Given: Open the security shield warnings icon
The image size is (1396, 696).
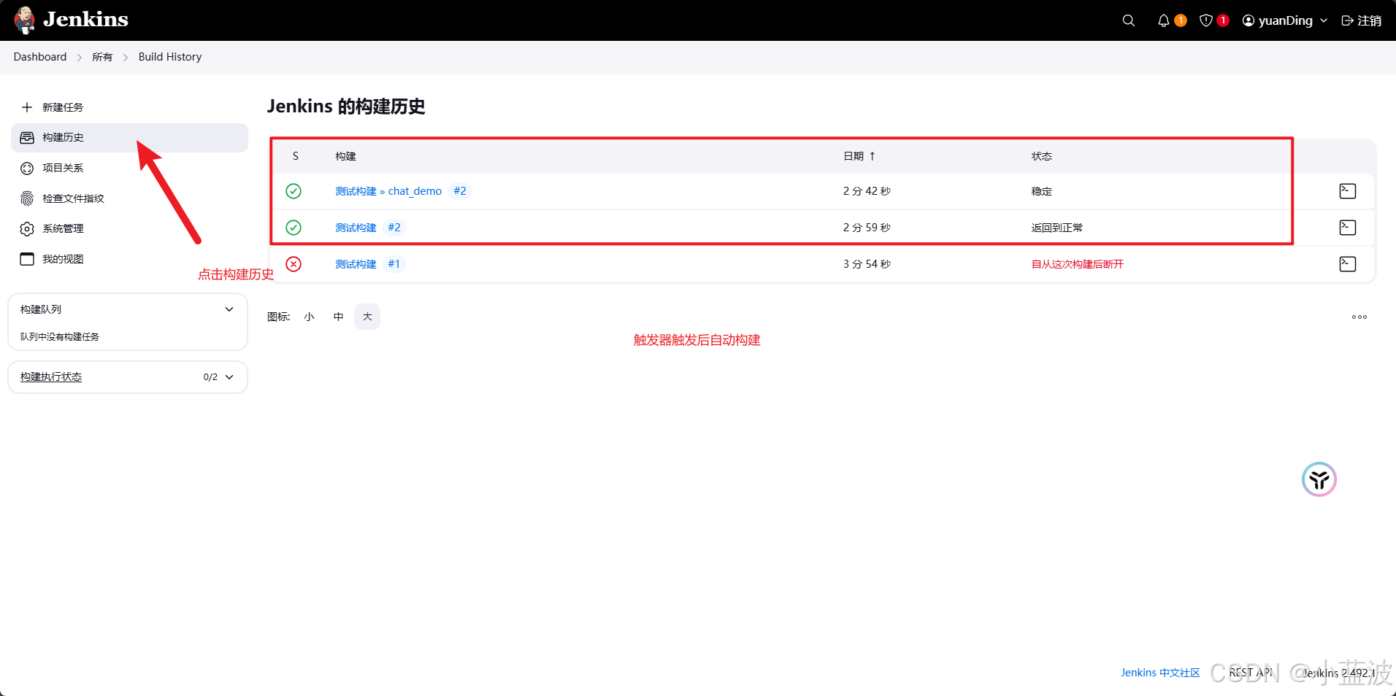Looking at the screenshot, I should point(1206,20).
